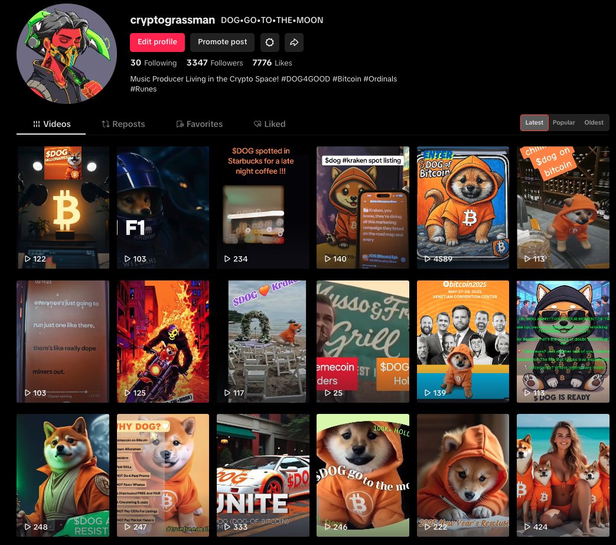The height and width of the screenshot is (545, 616).
Task: Open the Jedi dog video with 248 views
Action: 63,475
